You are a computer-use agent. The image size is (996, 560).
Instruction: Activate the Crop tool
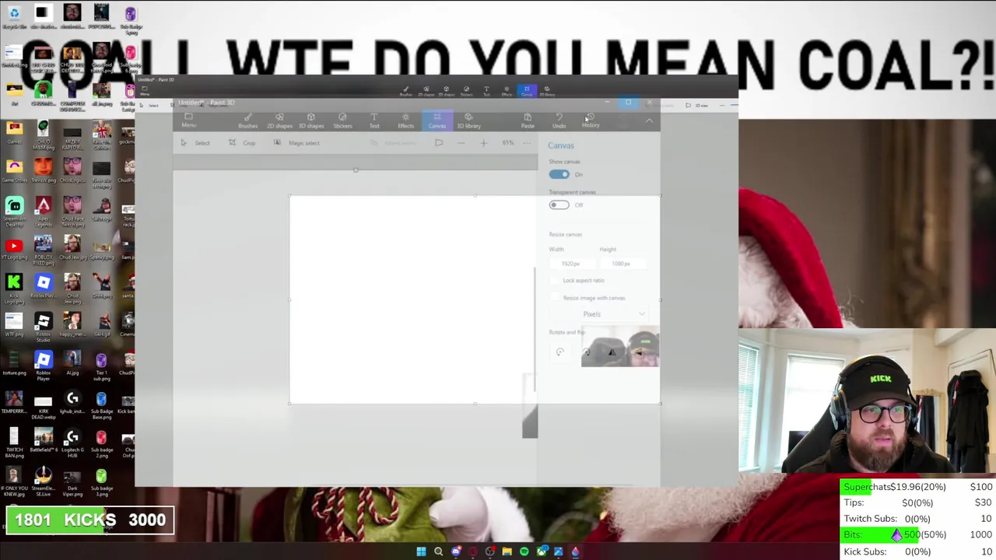point(242,143)
